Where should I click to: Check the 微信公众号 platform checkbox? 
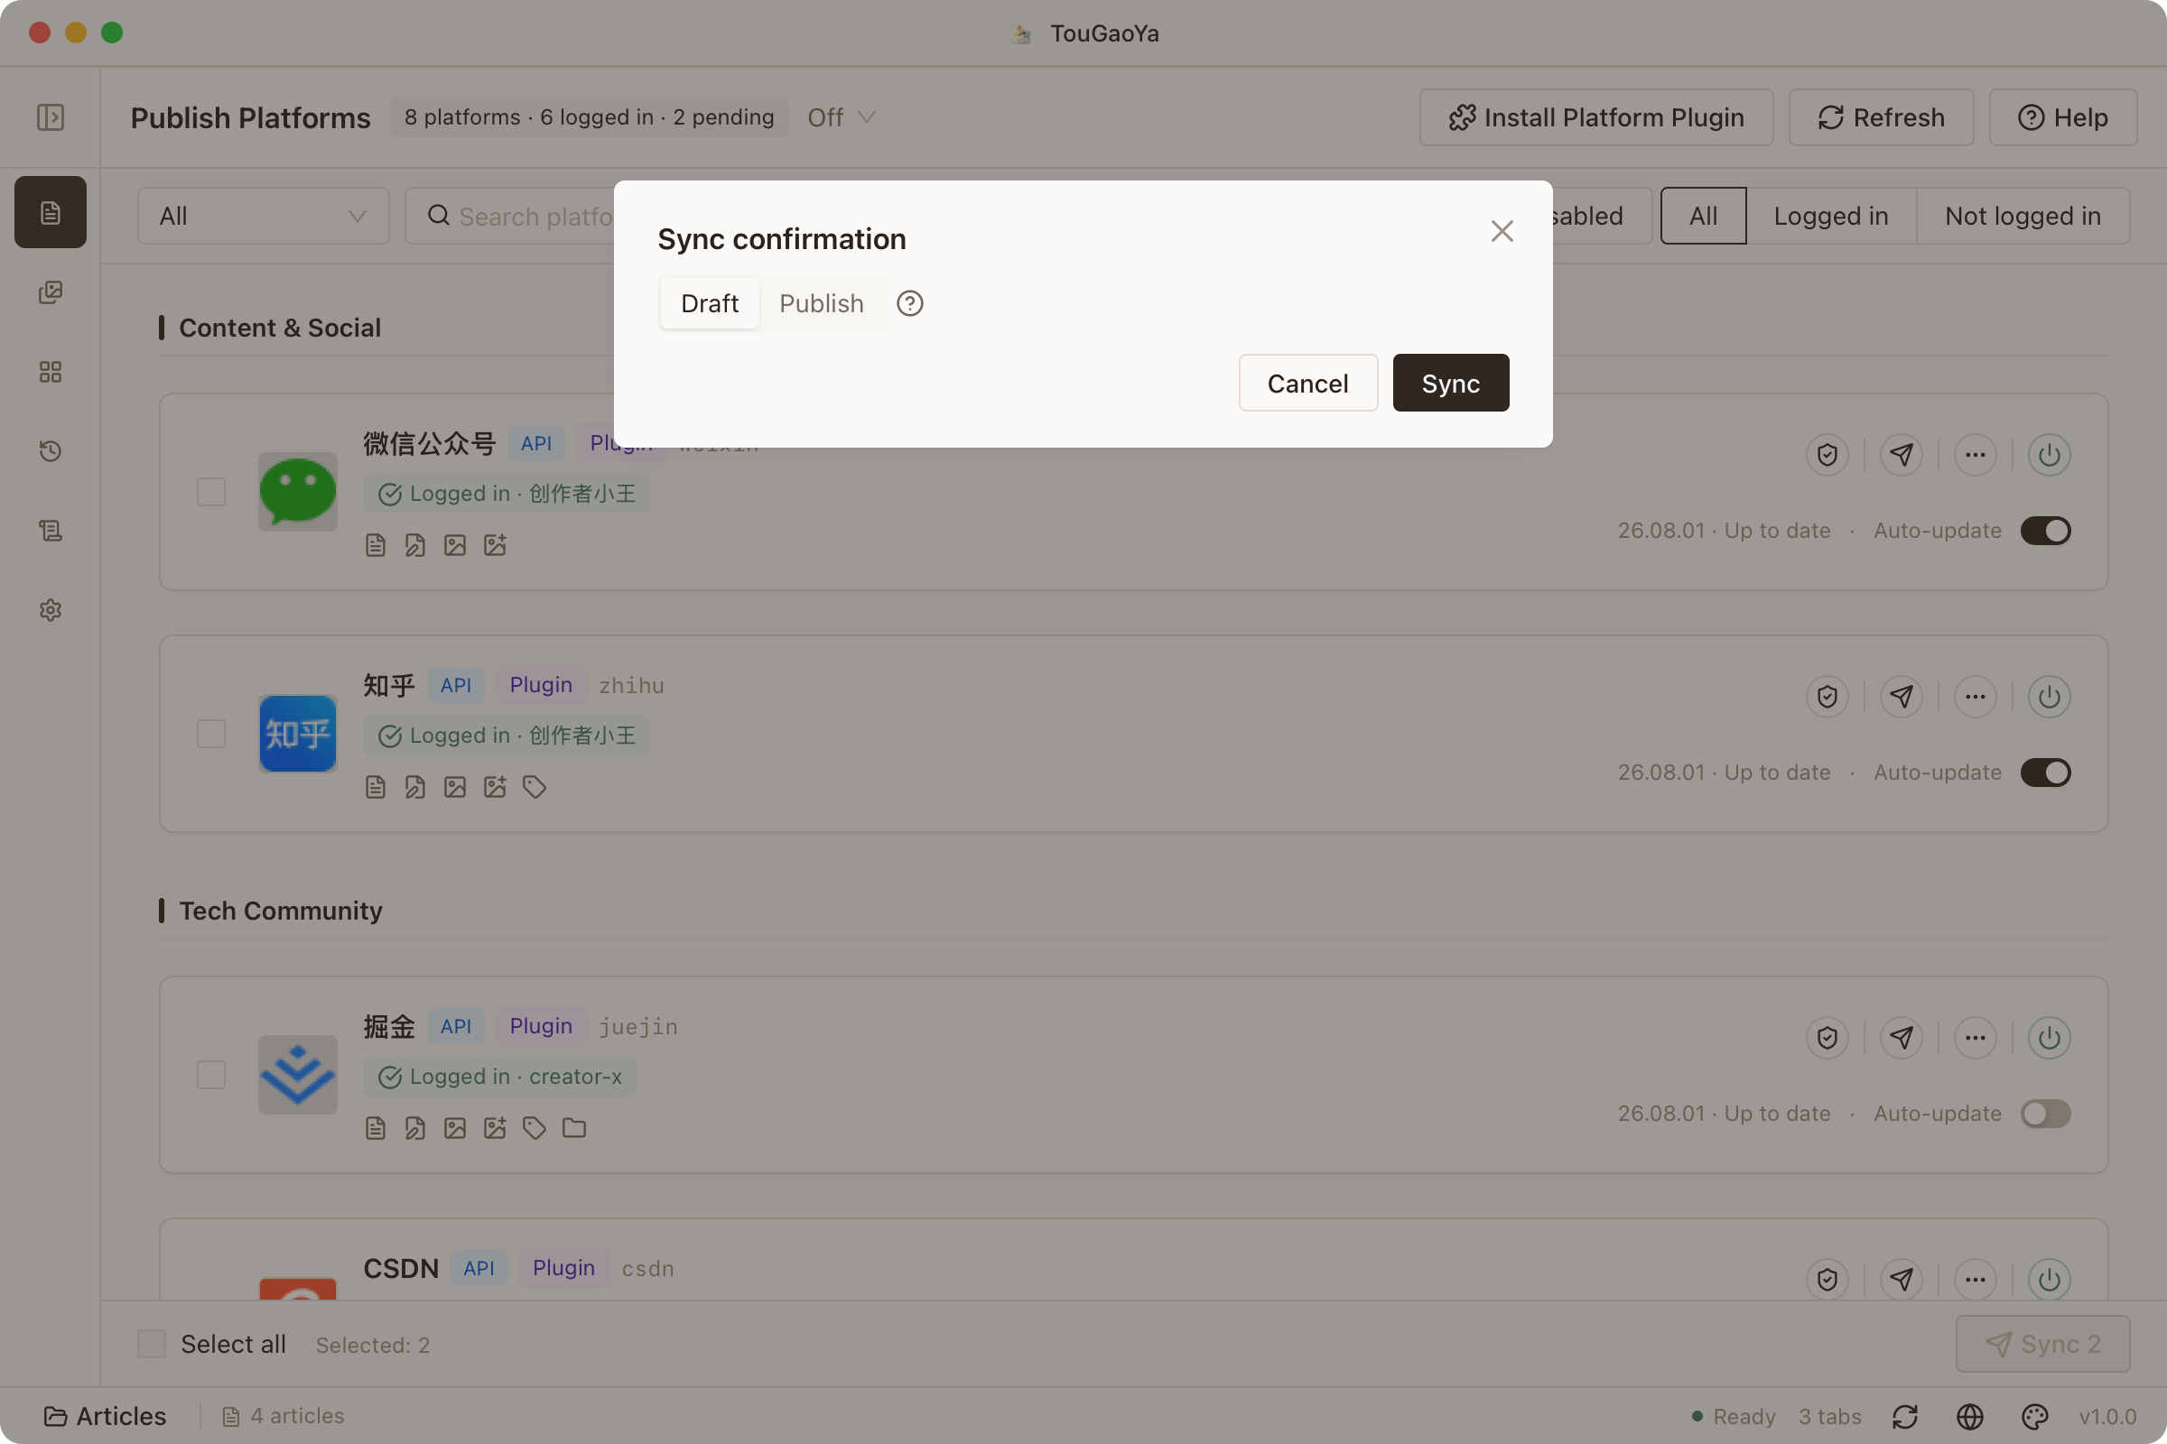(x=211, y=492)
